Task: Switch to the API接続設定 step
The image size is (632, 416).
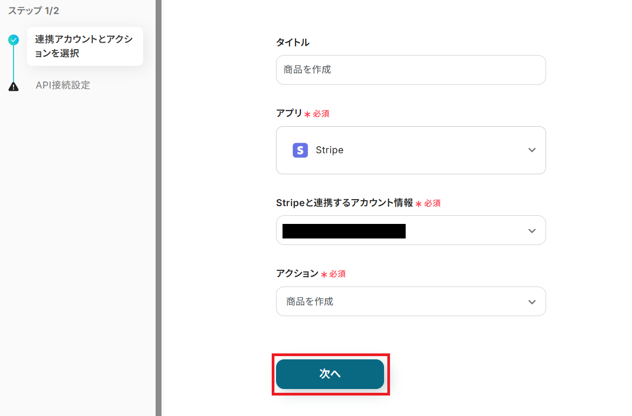Action: [x=63, y=85]
